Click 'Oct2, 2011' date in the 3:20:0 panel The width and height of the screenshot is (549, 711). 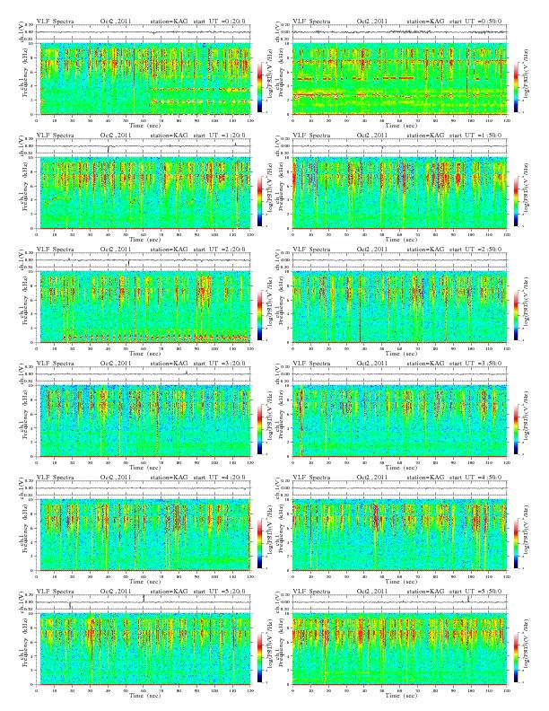(116, 364)
